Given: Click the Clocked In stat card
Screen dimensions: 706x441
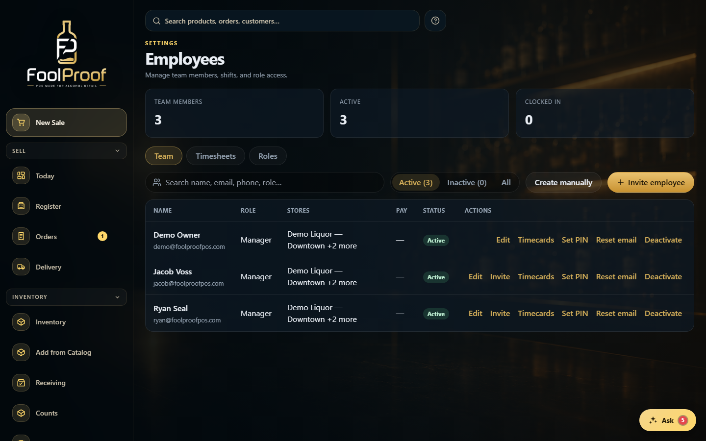Looking at the screenshot, I should click(x=605, y=113).
